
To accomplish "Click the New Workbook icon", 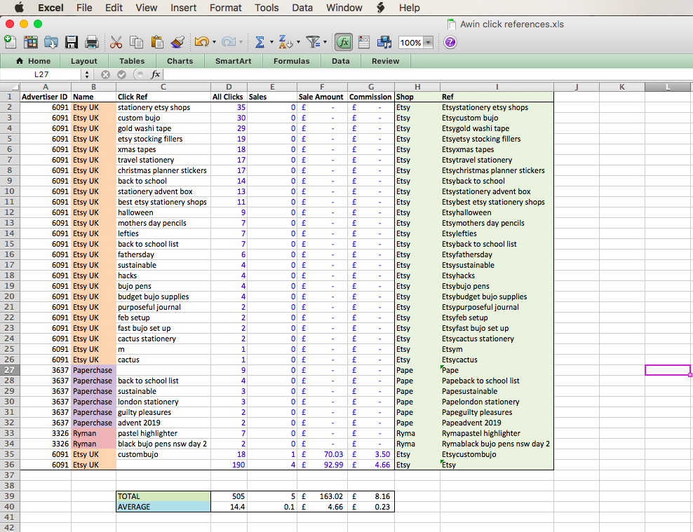I will [10, 42].
